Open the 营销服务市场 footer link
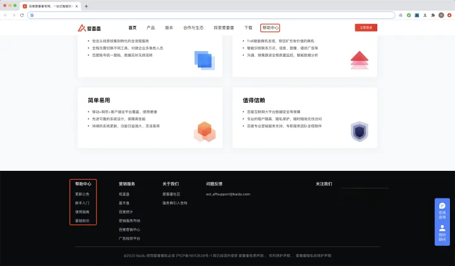The image size is (455, 266). tap(130, 221)
